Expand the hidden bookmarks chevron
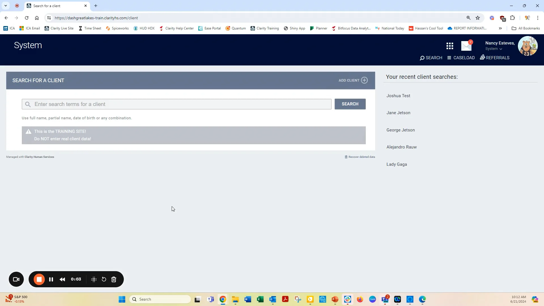 [500, 28]
